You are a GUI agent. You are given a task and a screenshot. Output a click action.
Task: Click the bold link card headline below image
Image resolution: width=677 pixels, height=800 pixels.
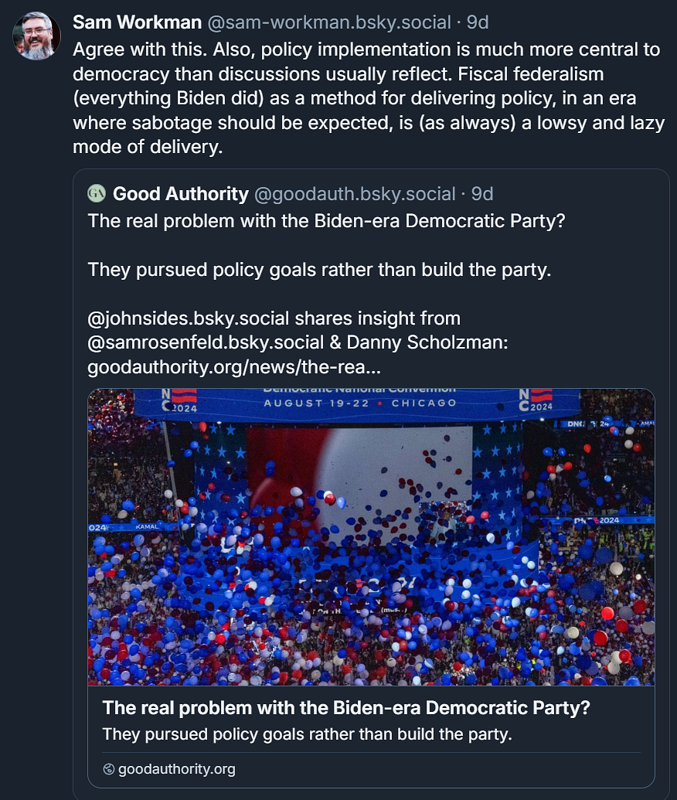pos(344,708)
